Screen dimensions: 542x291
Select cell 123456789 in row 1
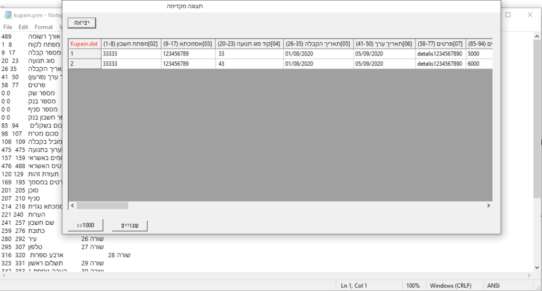[x=188, y=54]
